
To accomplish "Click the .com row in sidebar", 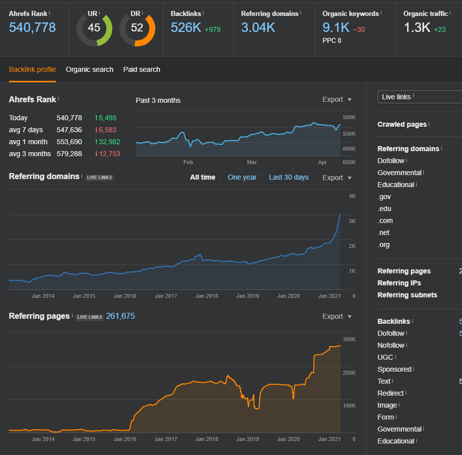I will point(385,221).
